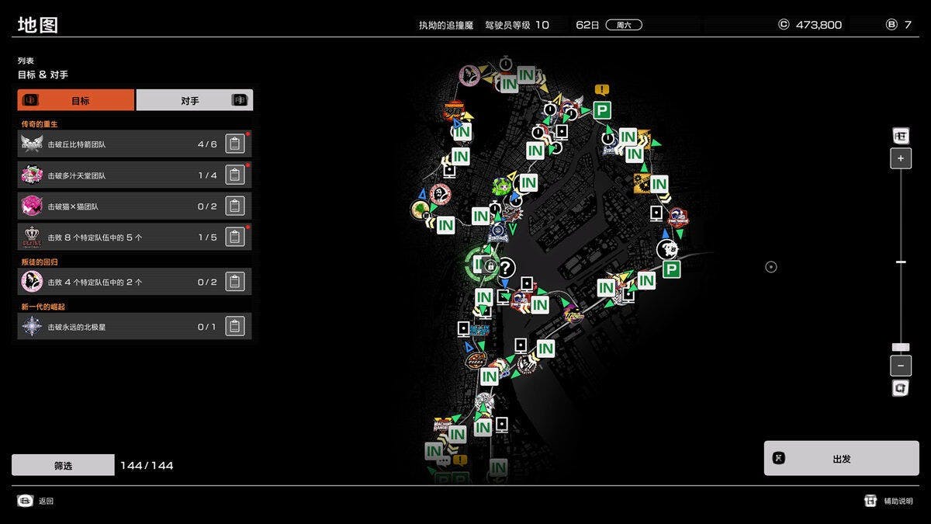Viewport: 931px width, 524px height.
Task: Click the 新一代的崛起 section heading
Action: coord(44,307)
